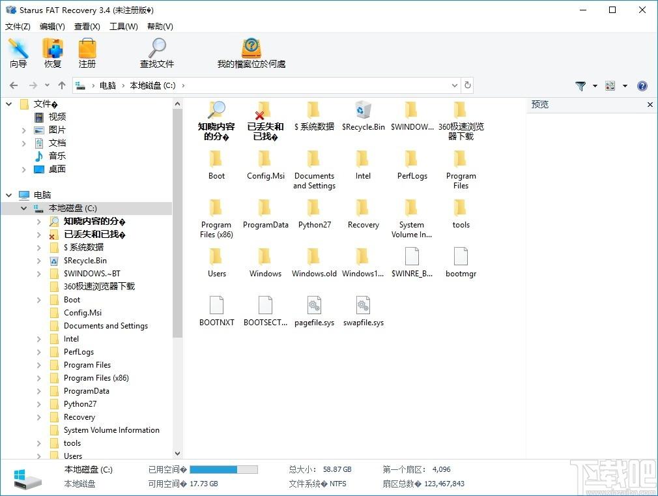Screen dimensions: 658x496
Task: Expand the 图片 tree node
Action: tap(24, 130)
